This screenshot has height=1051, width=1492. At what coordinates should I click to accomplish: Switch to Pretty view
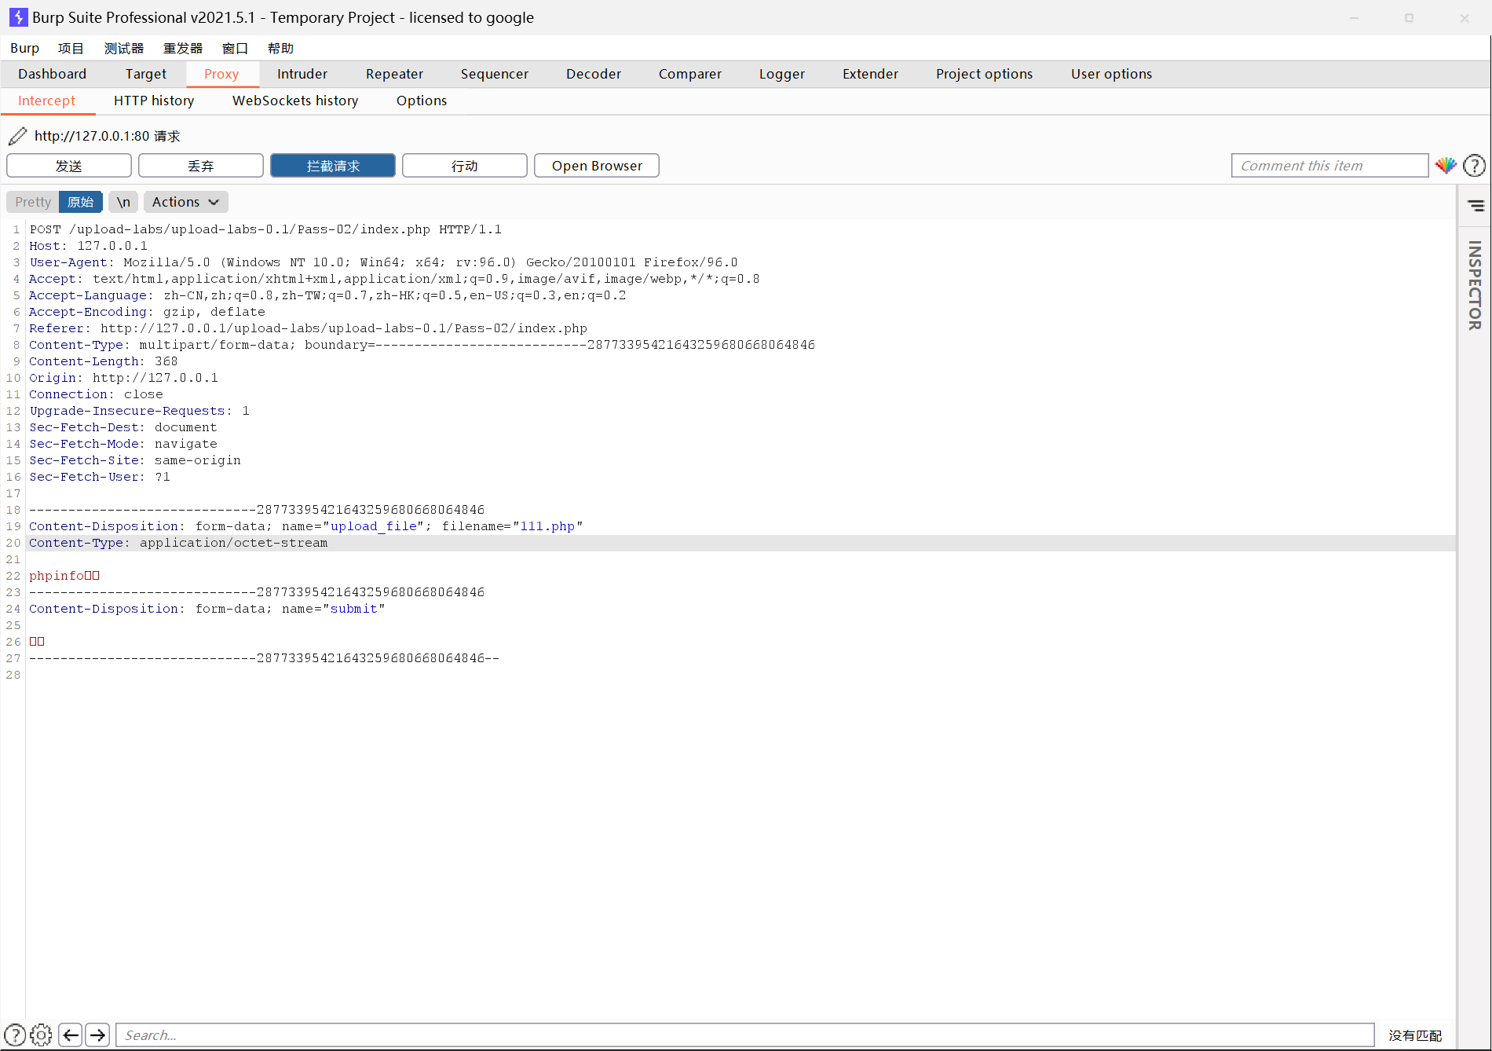pos(33,202)
